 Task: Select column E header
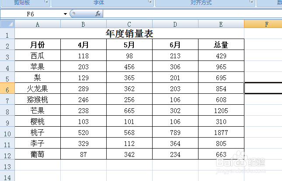click(x=221, y=24)
